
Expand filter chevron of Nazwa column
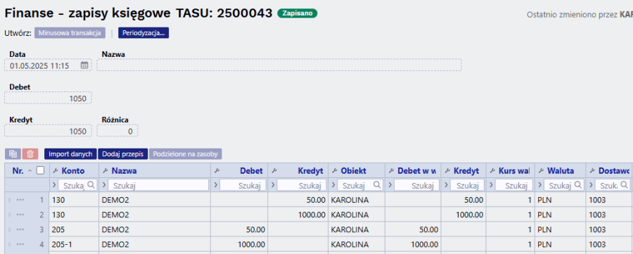[104, 185]
